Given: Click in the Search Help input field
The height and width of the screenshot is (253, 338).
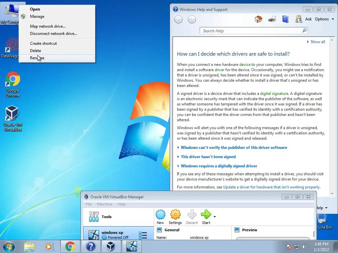Looking at the screenshot, I should 251,31.
